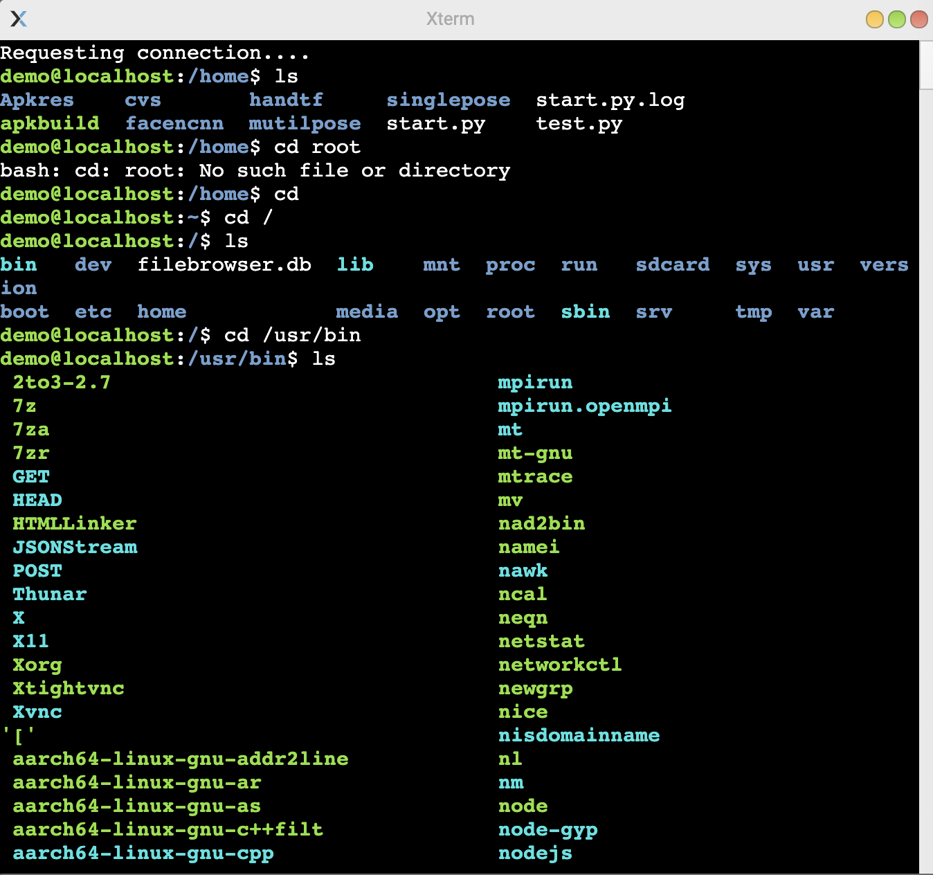Screen dimensions: 933x875
Task: Click the vertical scrollbar thumb
Action: [926, 64]
